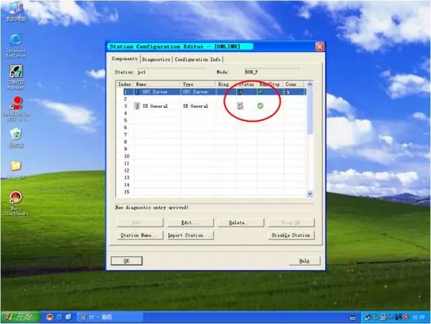431x324 pixels.
Task: Click the green Run/Stop checkmark for IE General
Action: 260,106
